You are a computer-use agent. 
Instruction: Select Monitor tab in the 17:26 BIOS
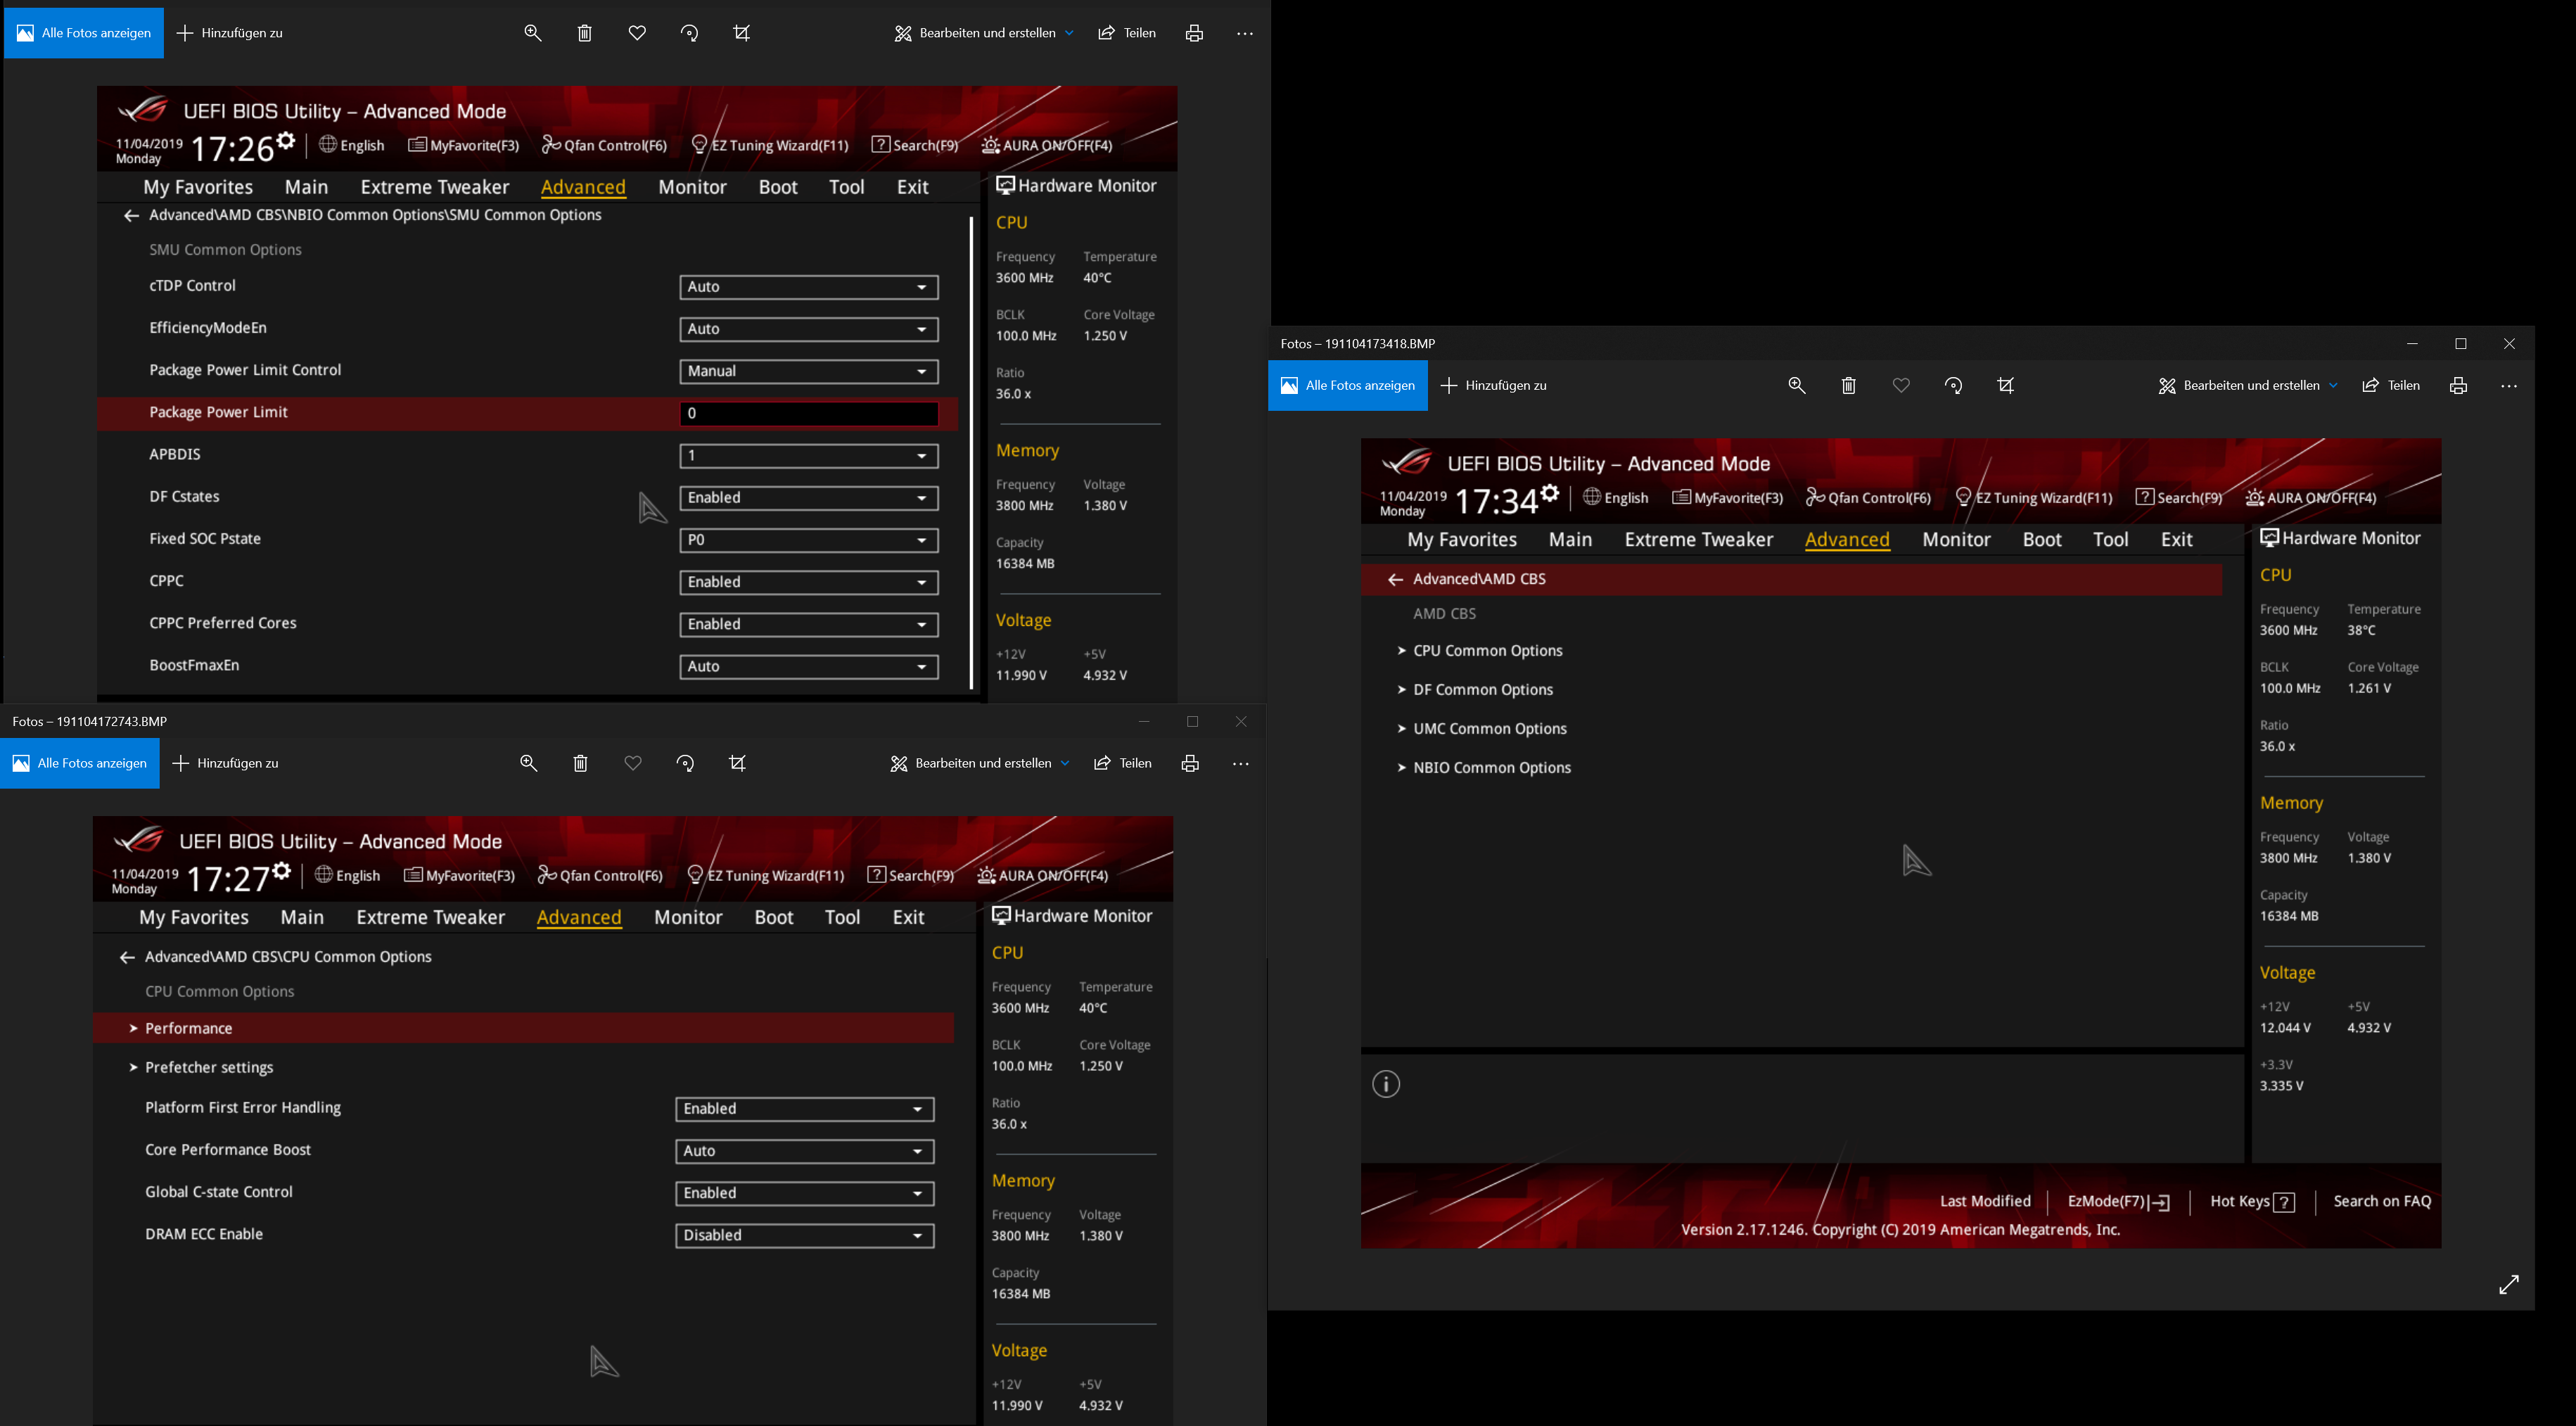692,187
